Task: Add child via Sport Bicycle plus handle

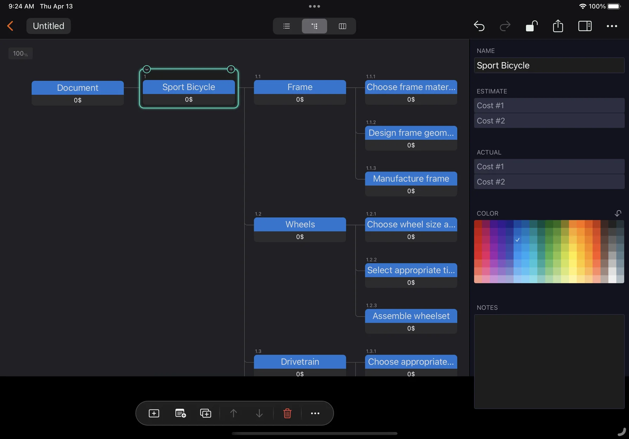Action: coord(231,69)
